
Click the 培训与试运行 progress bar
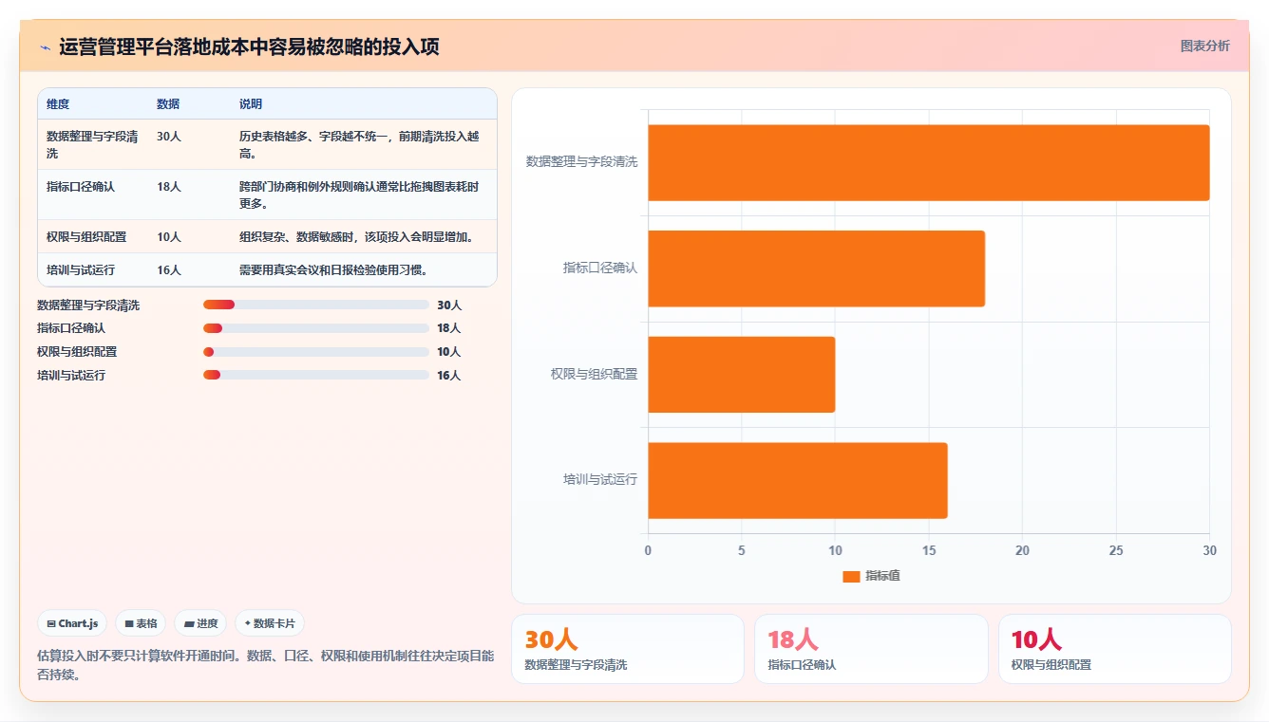[x=316, y=375]
